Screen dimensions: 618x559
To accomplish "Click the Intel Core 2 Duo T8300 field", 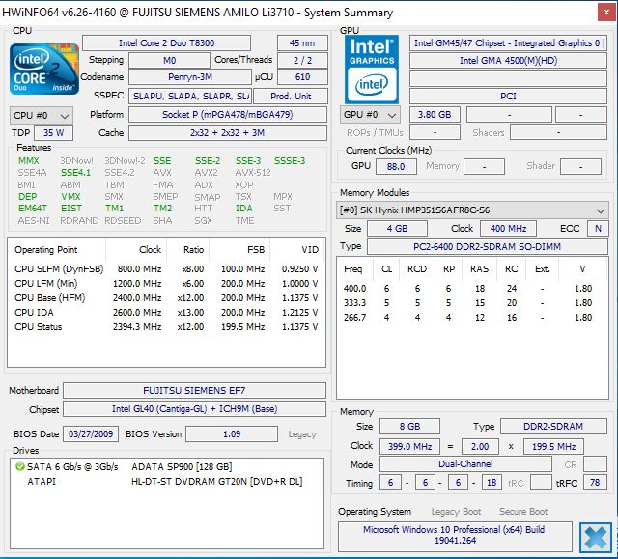I will point(166,42).
